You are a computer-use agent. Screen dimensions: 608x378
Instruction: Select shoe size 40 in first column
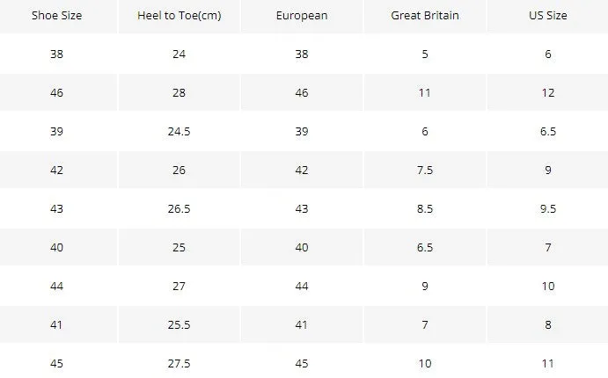[56, 248]
